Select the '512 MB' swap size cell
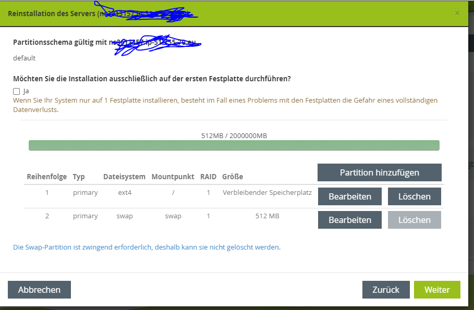The height and width of the screenshot is (310, 474). 267,216
